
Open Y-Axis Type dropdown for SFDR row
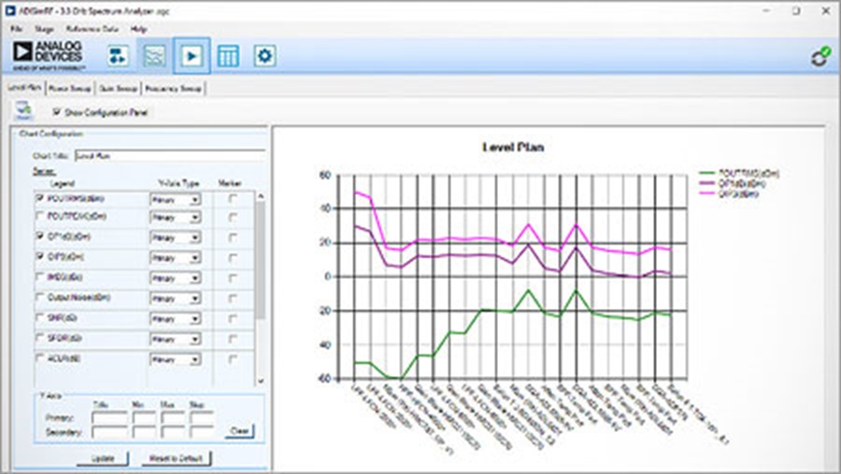(176, 339)
